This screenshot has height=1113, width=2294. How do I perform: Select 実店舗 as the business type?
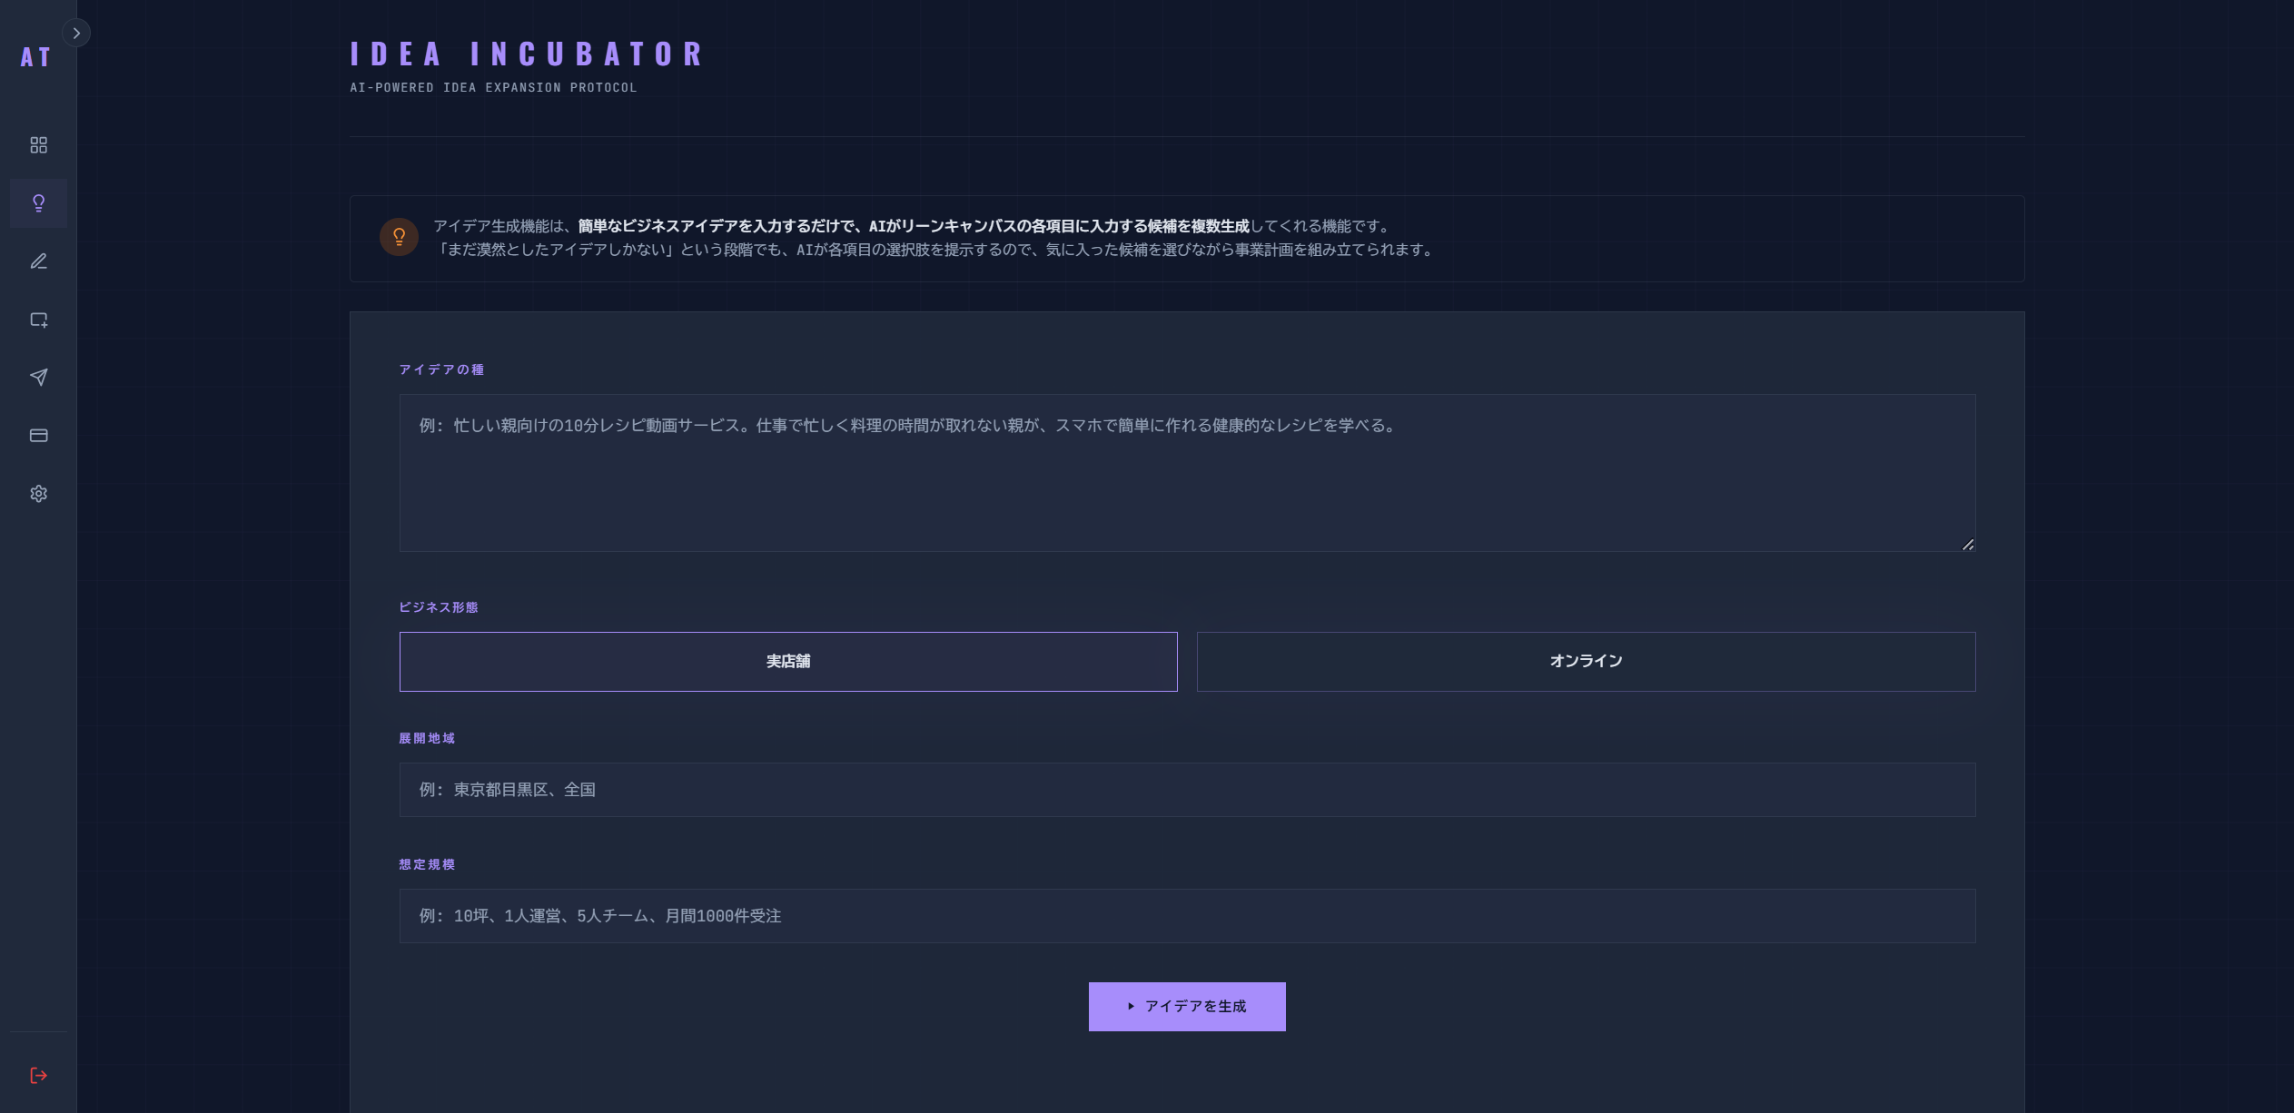coord(787,661)
